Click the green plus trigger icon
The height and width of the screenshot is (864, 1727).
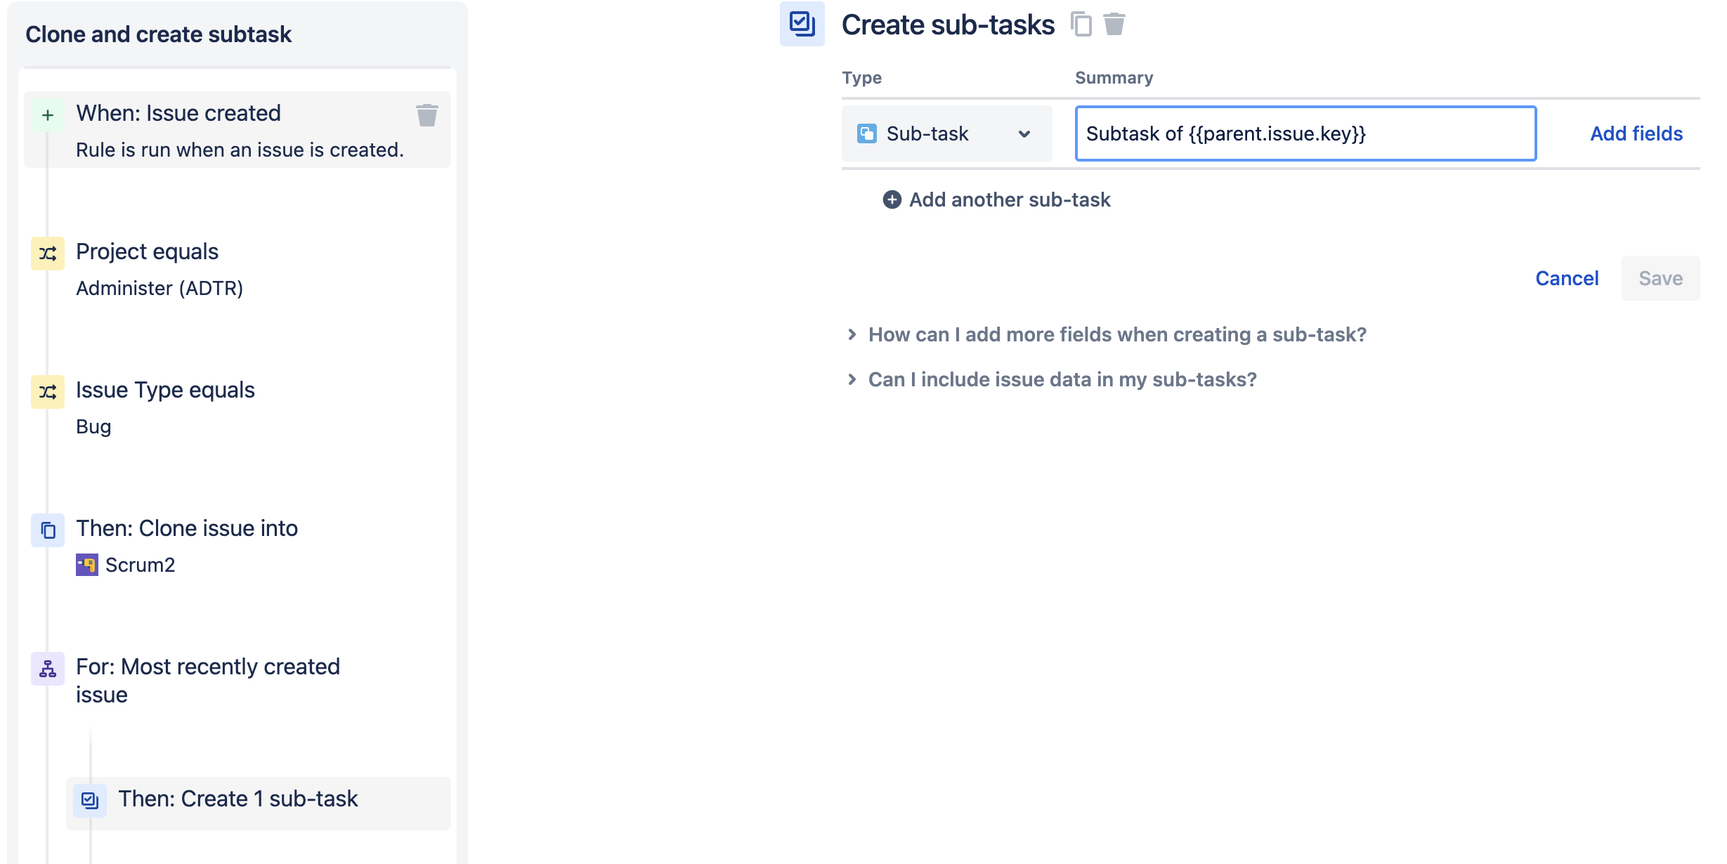48,115
